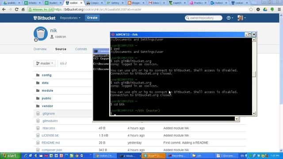This screenshot has height=159, width=283.
Task: Open the coolcsn owner profile link
Action: (x=60, y=37)
